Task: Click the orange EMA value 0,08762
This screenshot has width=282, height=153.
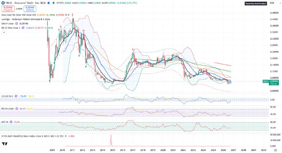Action: (41, 15)
